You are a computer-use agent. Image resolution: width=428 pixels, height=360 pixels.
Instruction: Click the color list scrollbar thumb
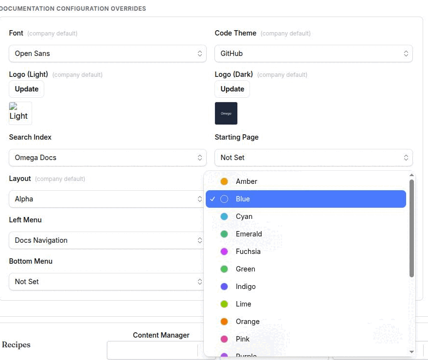coord(411,228)
